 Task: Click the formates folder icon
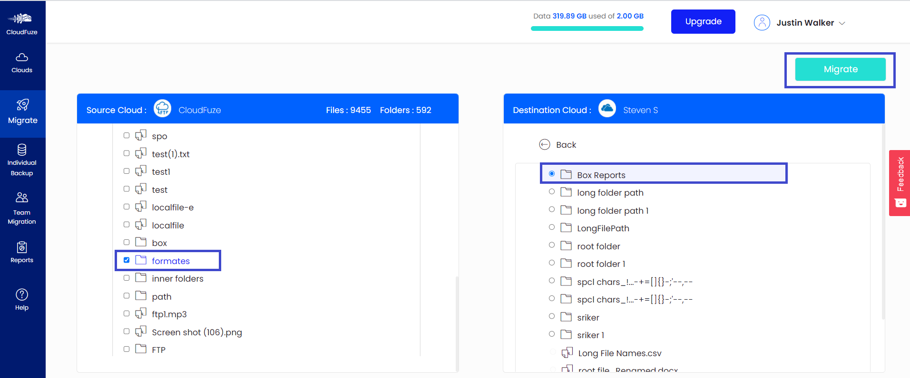point(141,260)
